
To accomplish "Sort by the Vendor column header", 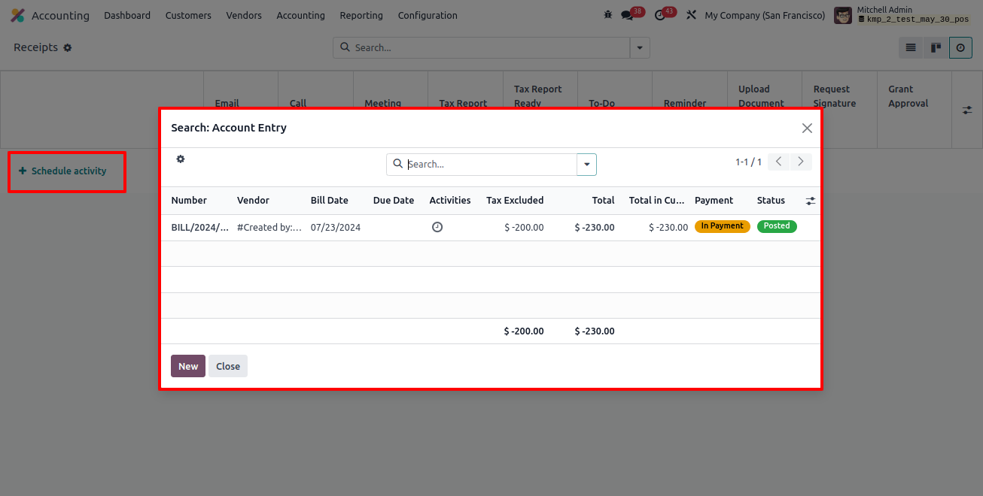I will [x=253, y=201].
